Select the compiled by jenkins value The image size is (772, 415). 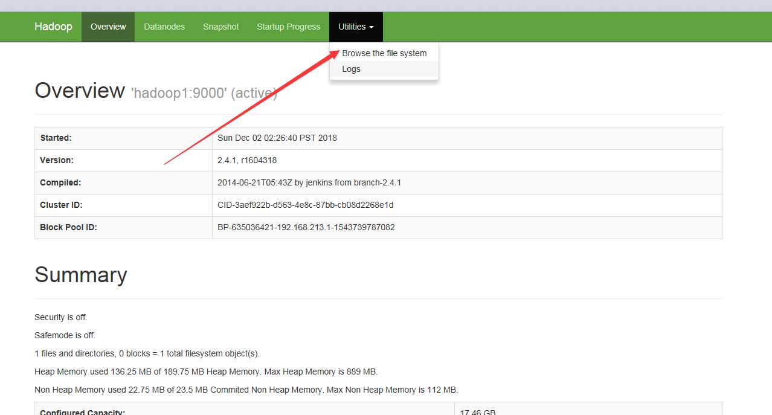pyautogui.click(x=309, y=182)
